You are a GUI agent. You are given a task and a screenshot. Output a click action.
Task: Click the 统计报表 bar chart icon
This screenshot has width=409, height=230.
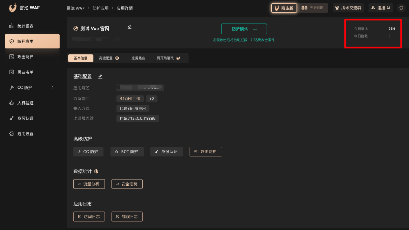coord(12,26)
